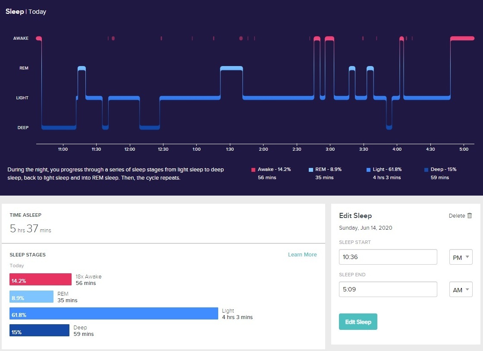
Task: Click the dark blue Deep legend swatch
Action: tap(427, 170)
